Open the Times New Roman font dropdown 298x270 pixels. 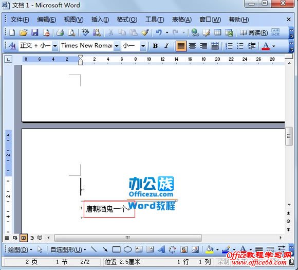click(x=117, y=46)
